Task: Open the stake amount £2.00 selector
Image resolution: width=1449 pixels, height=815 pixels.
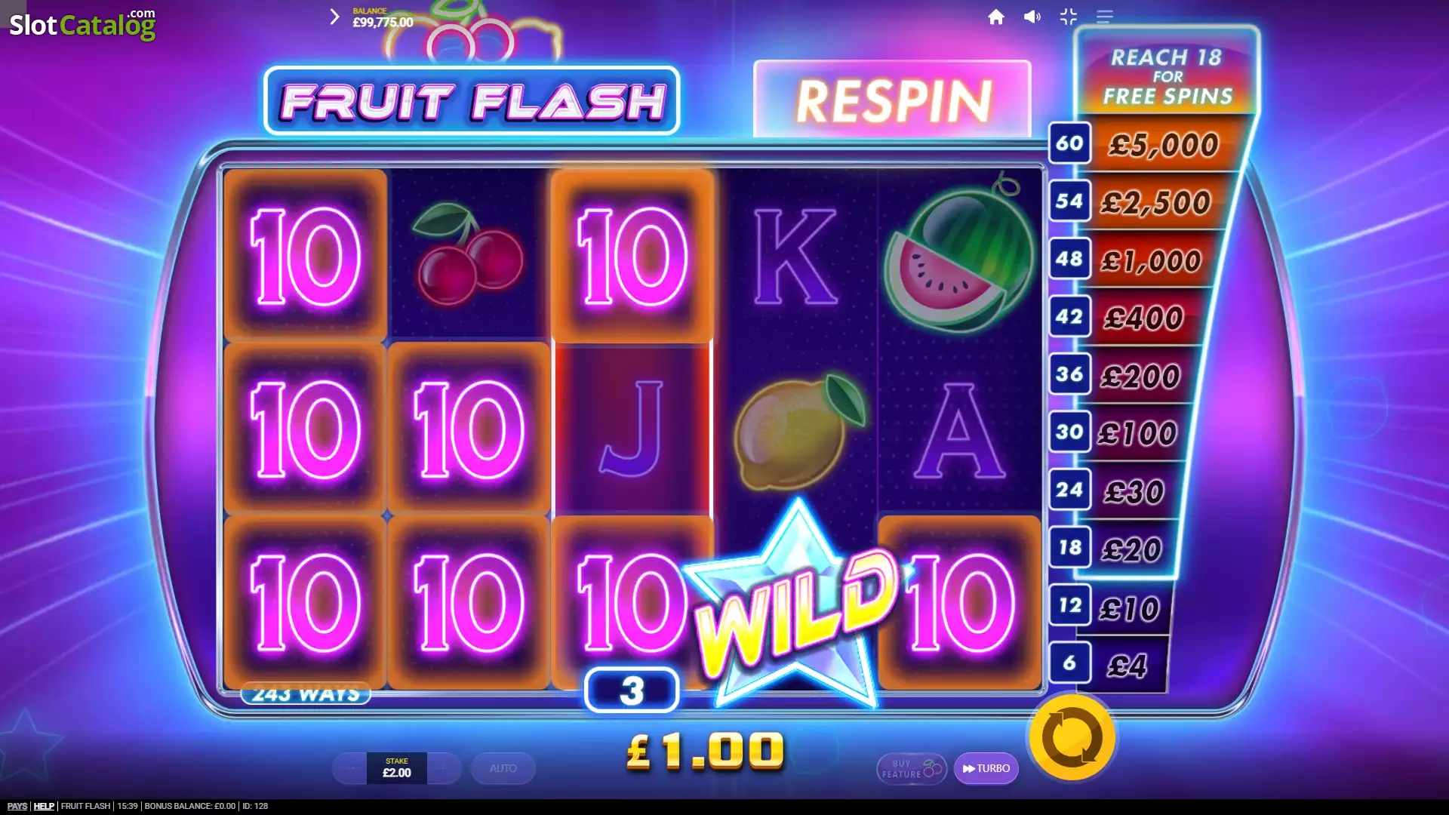Action: coord(397,768)
